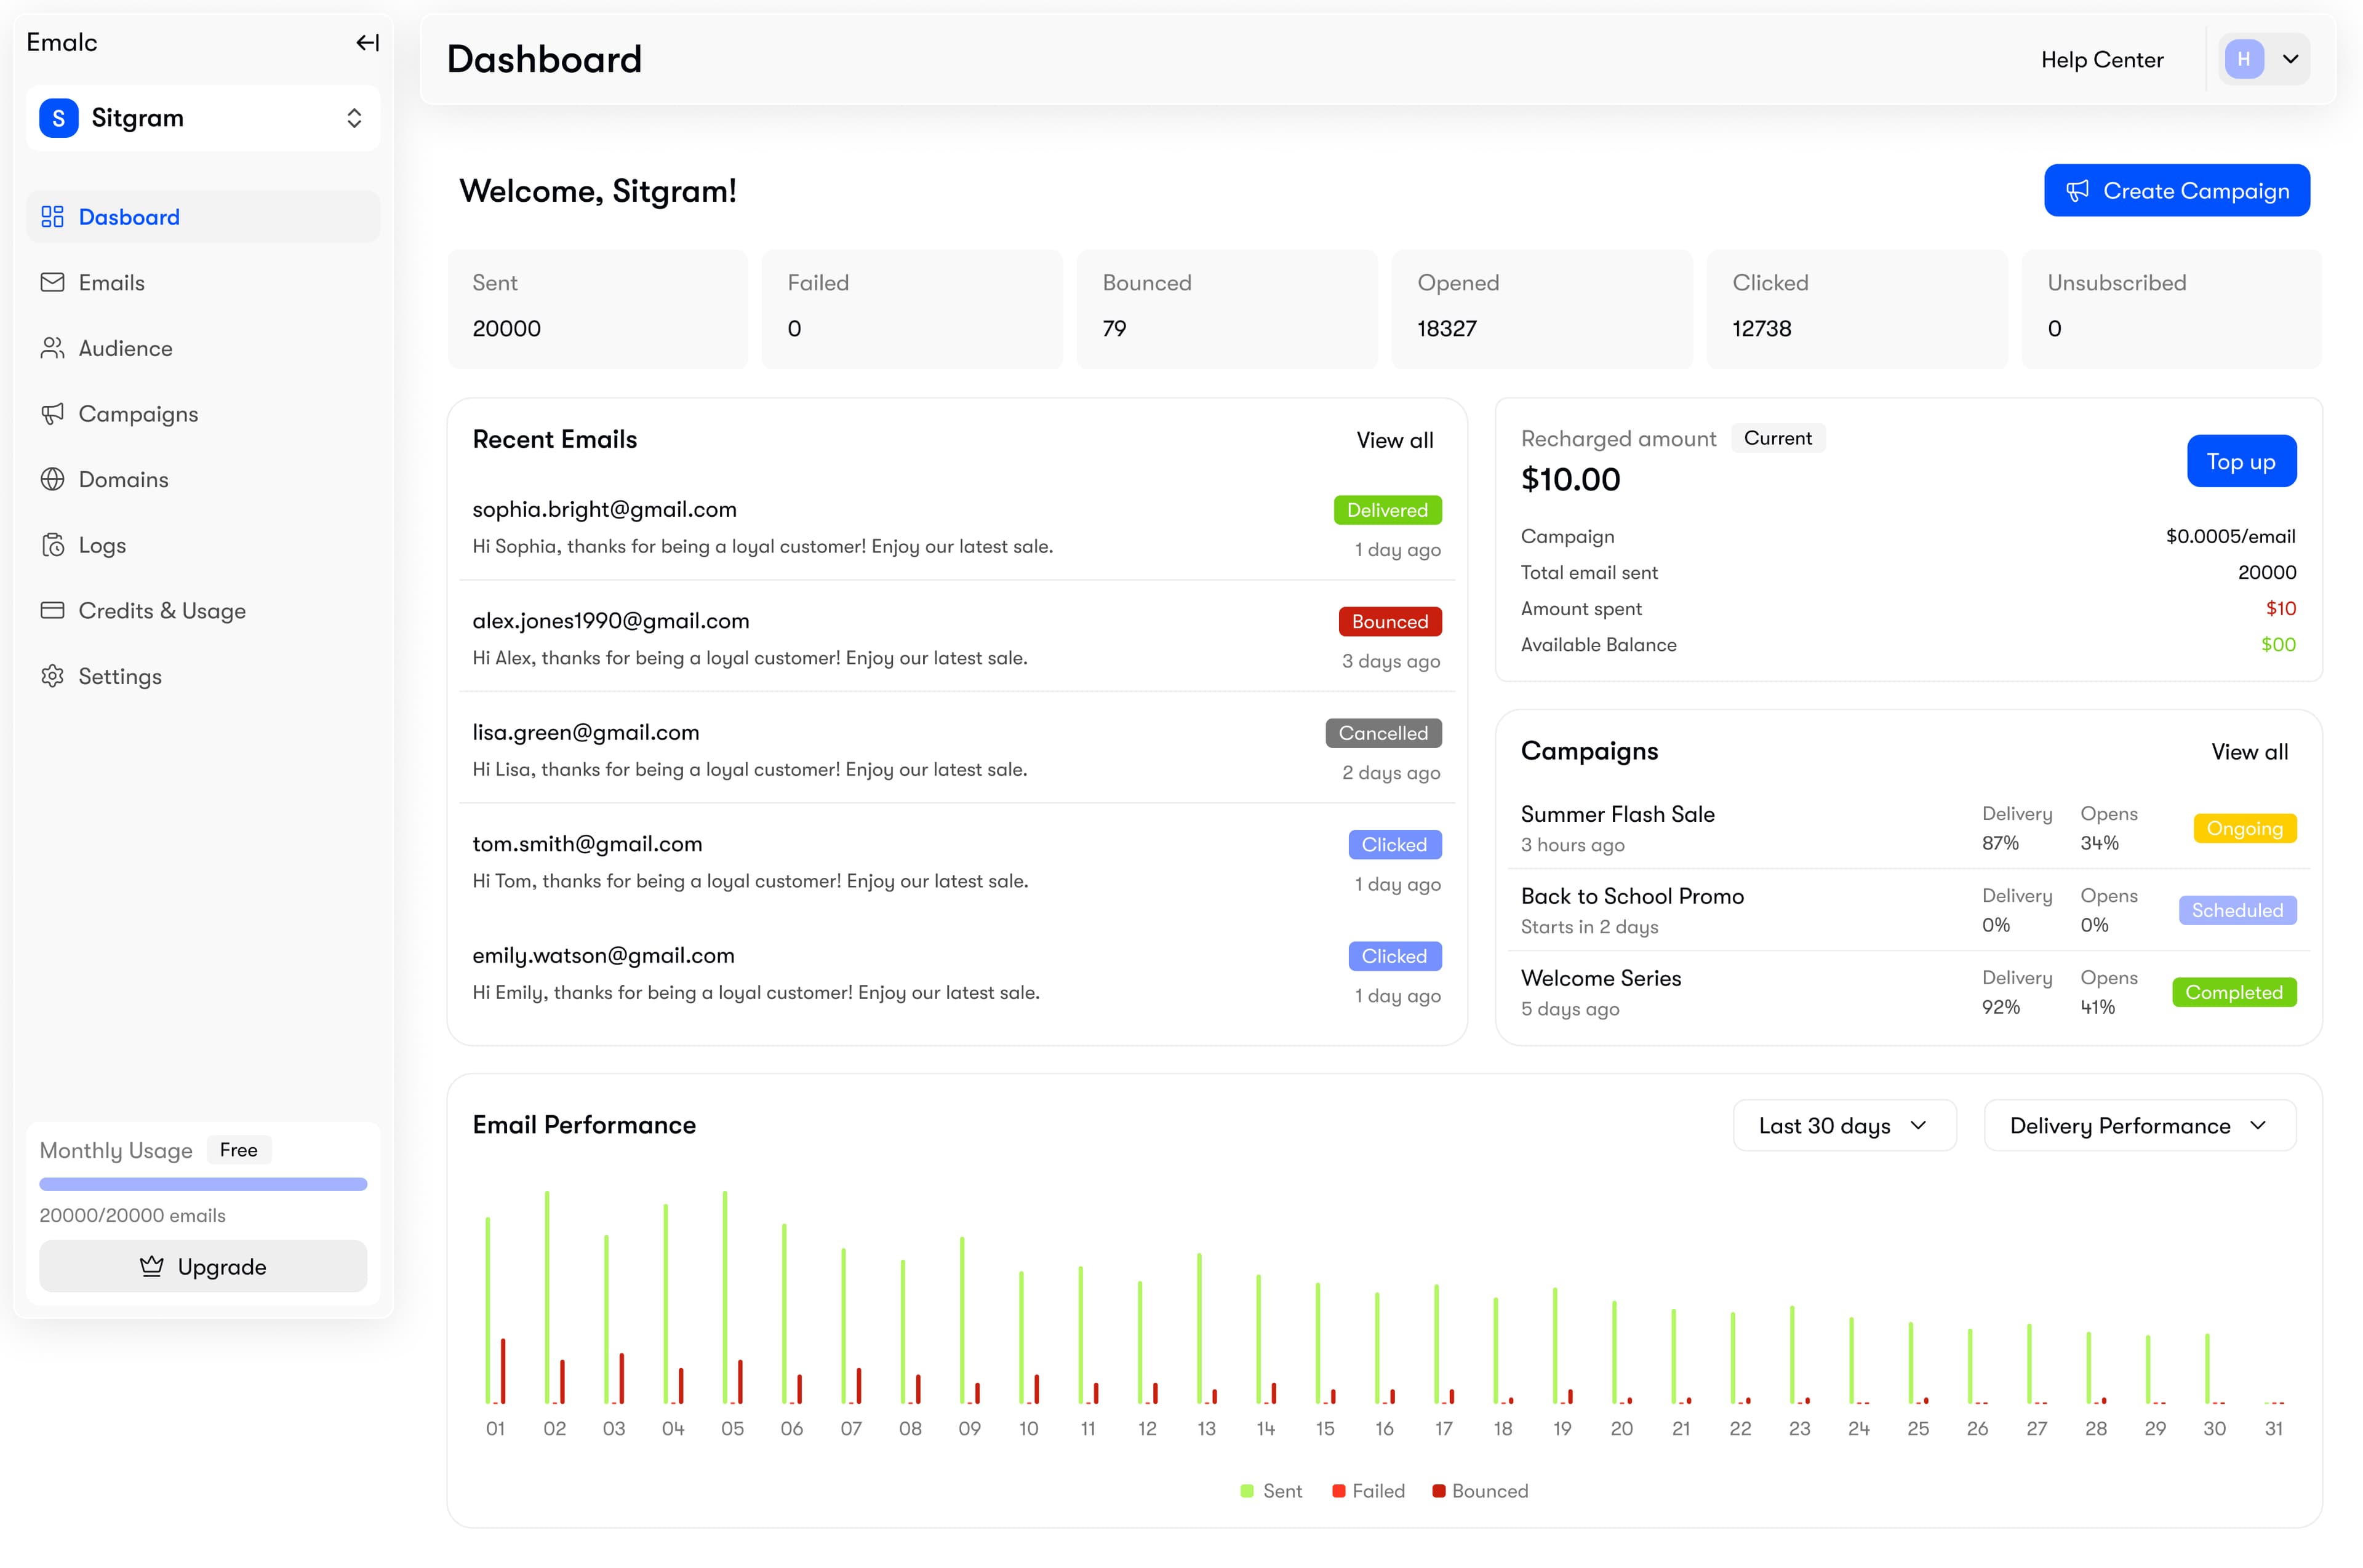
Task: Click the $0.0005/email campaign rate
Action: pyautogui.click(x=2230, y=536)
